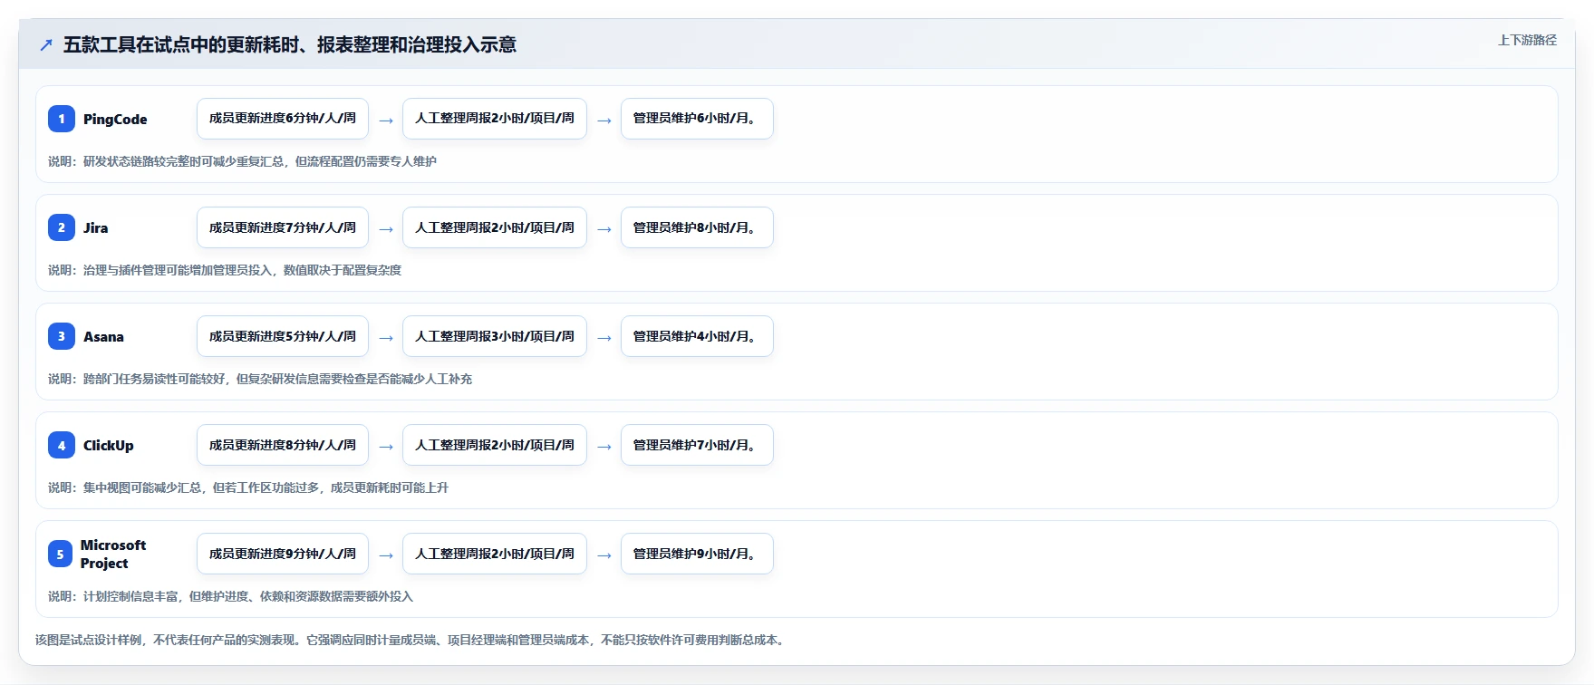Click the number 2 badge for Jira

pos(62,227)
